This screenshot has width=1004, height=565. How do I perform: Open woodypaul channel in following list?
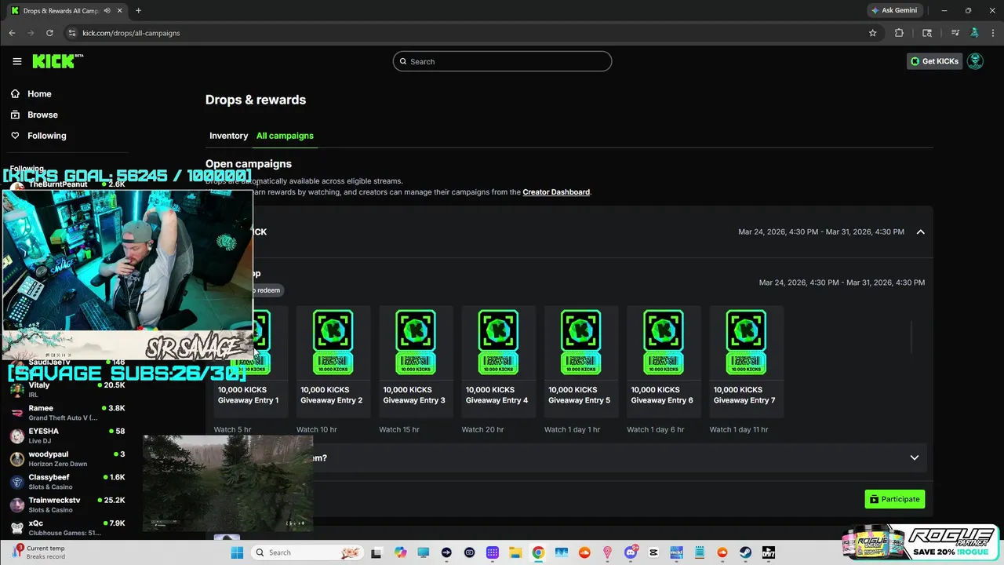67,458
